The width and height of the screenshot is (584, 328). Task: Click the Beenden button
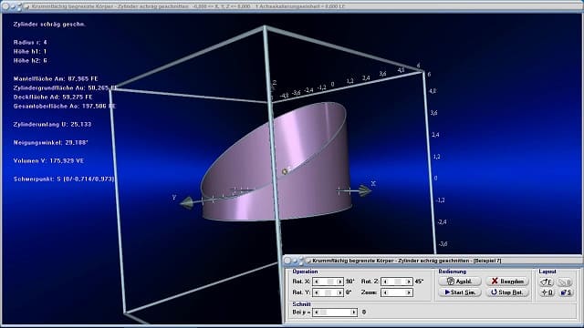[x=507, y=282]
